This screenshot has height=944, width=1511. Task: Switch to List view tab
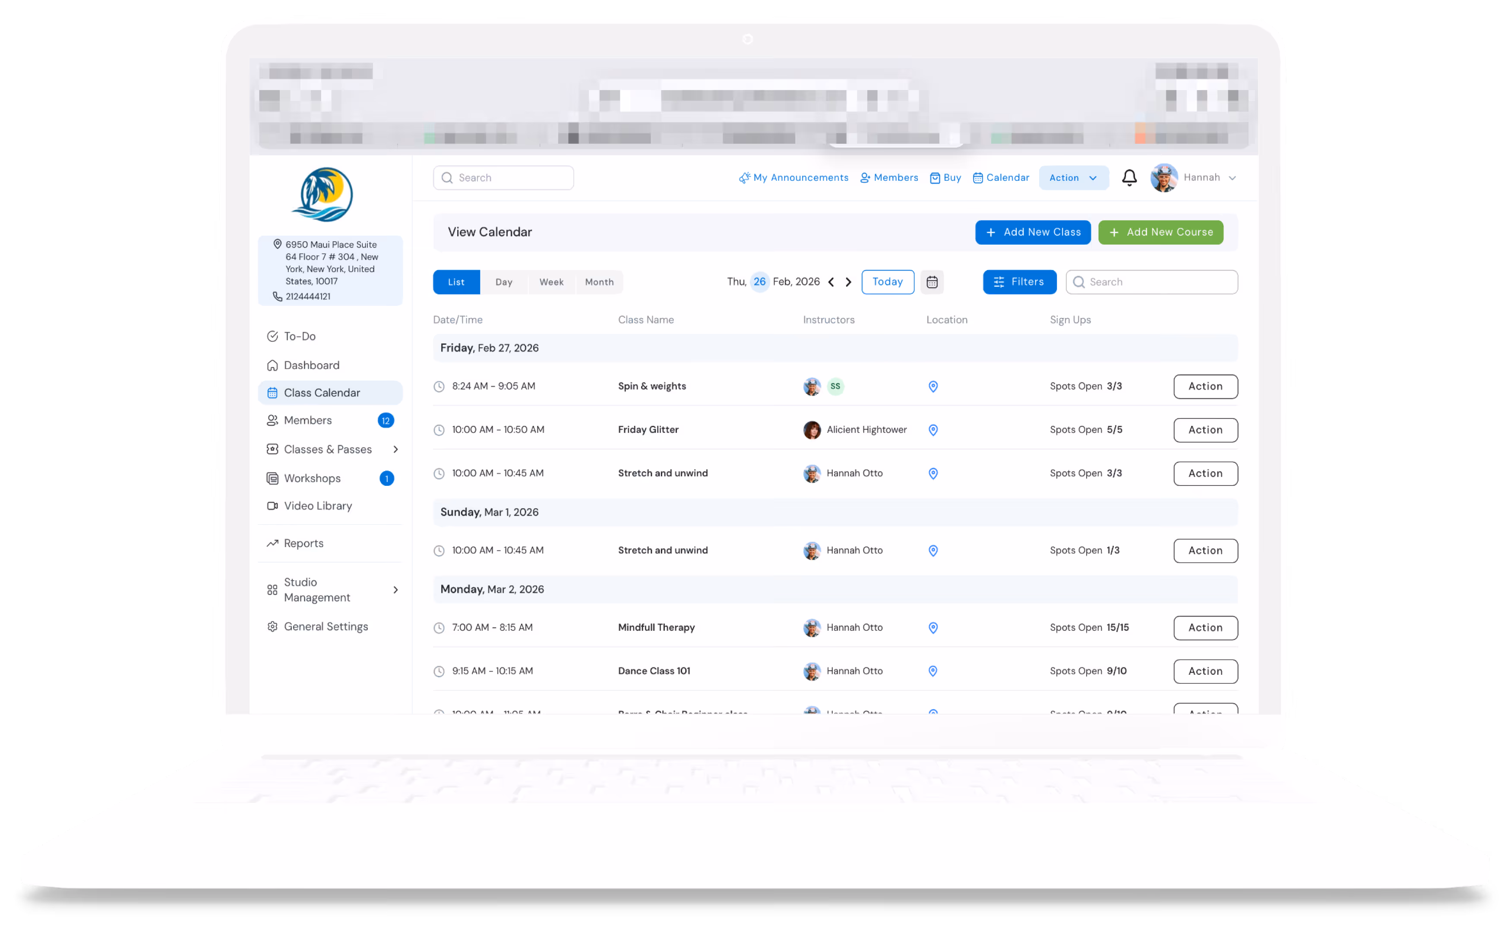point(456,282)
